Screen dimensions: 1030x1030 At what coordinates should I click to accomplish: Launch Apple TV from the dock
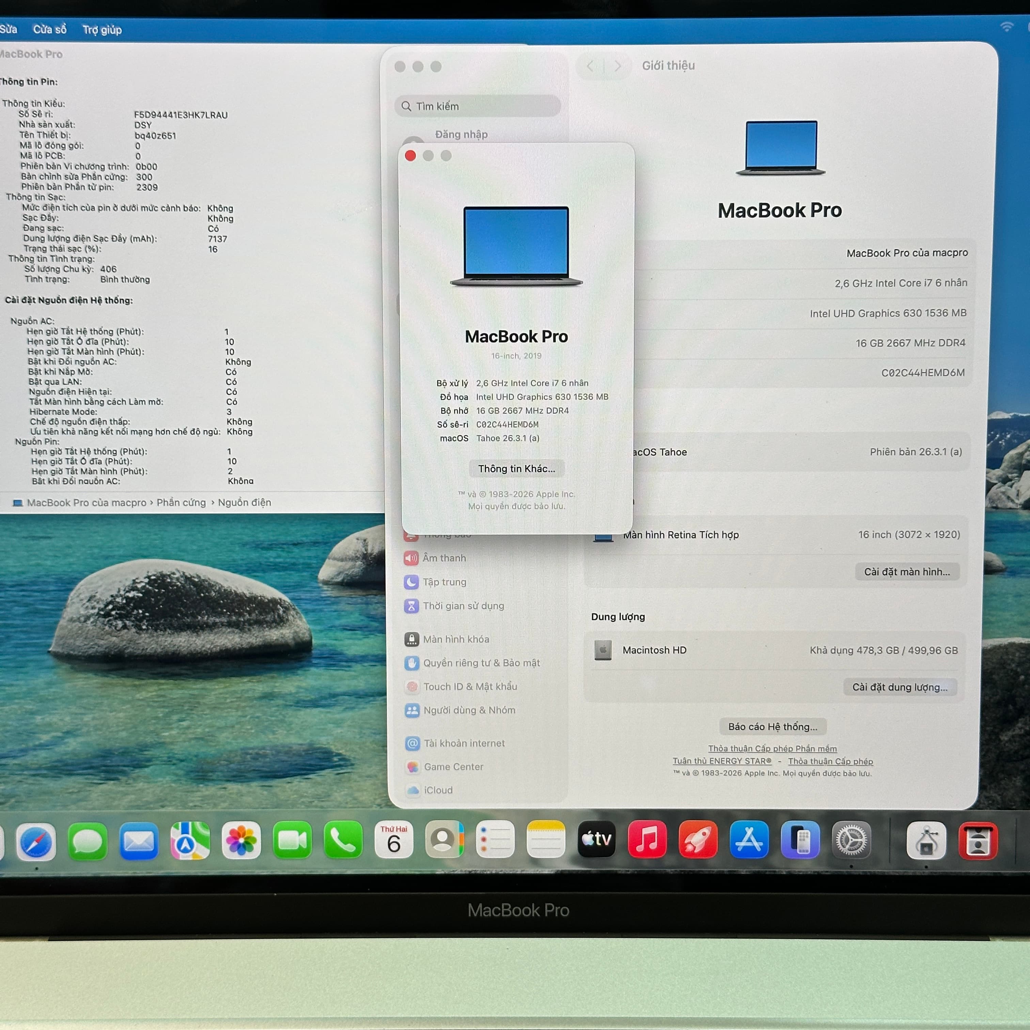coord(596,840)
